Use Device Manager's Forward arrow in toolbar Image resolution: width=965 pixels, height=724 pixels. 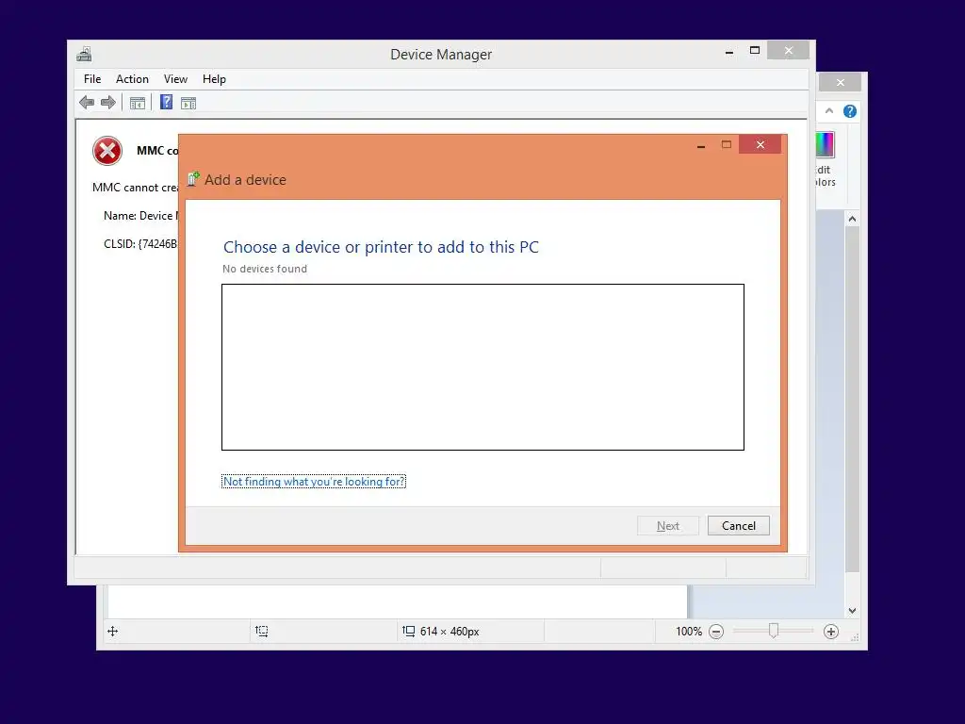click(x=108, y=102)
